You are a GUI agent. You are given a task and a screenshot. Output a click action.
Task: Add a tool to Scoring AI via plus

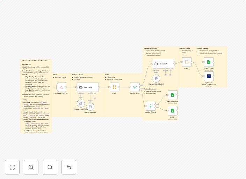coord(95,98)
